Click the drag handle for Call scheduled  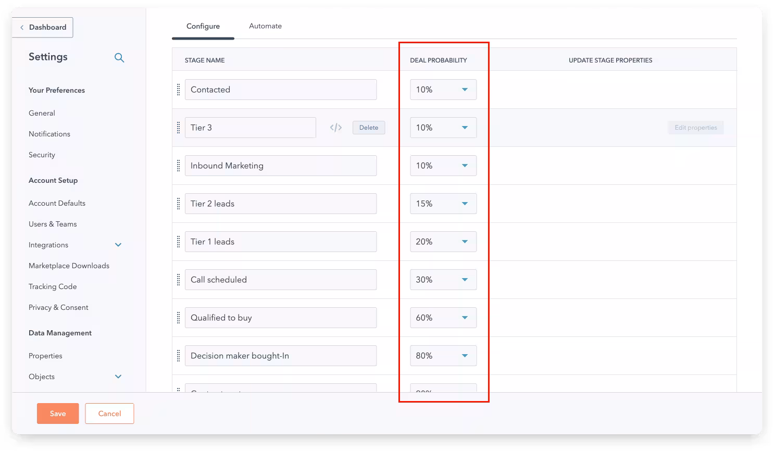click(179, 280)
